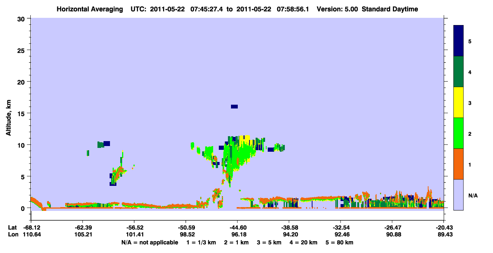Click the colorbar number label 5
This screenshot has width=493, height=253.
click(469, 41)
